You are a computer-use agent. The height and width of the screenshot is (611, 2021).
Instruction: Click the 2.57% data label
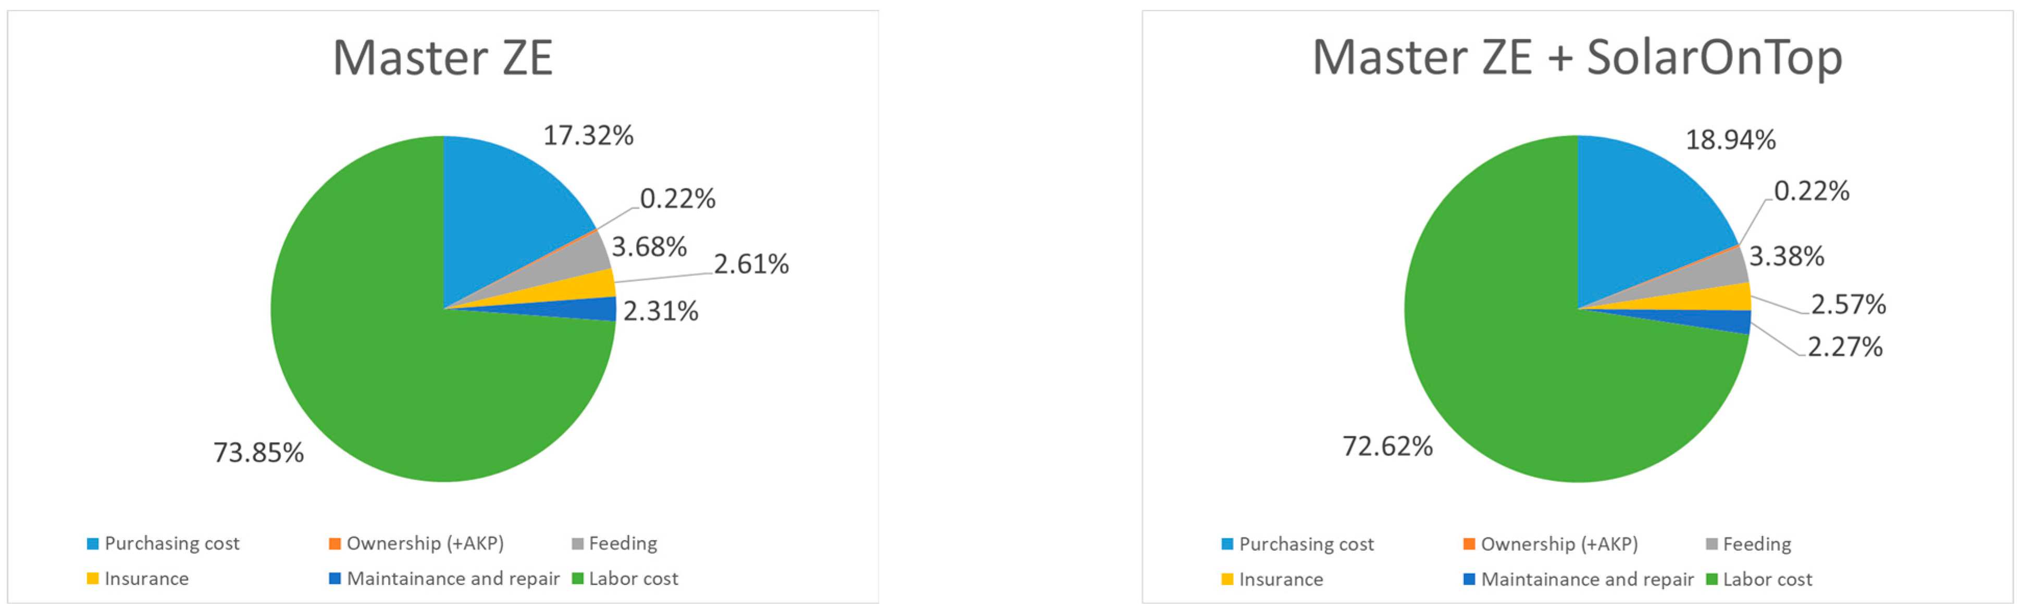coord(1848,304)
